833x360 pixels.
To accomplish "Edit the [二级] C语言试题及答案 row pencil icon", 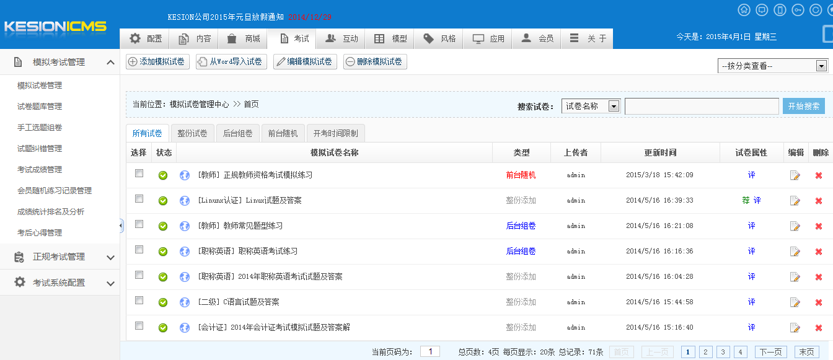I will pos(795,302).
